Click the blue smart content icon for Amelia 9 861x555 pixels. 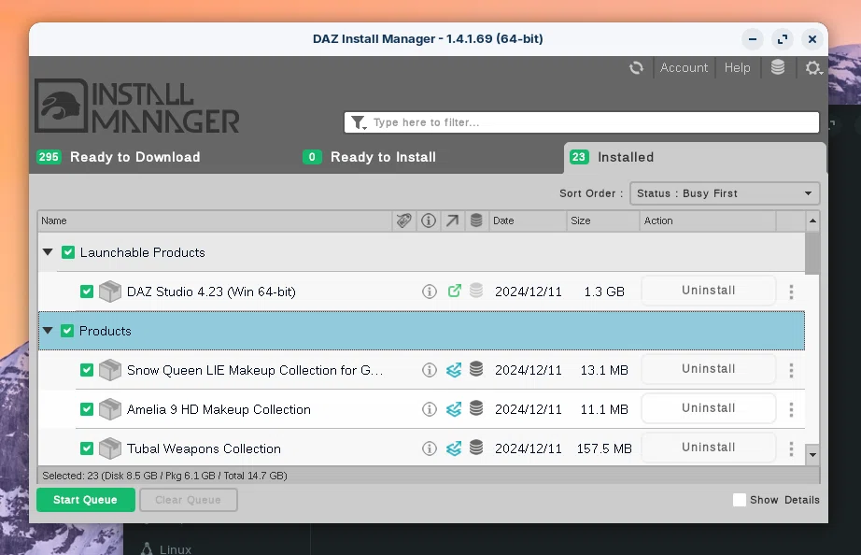pyautogui.click(x=454, y=409)
